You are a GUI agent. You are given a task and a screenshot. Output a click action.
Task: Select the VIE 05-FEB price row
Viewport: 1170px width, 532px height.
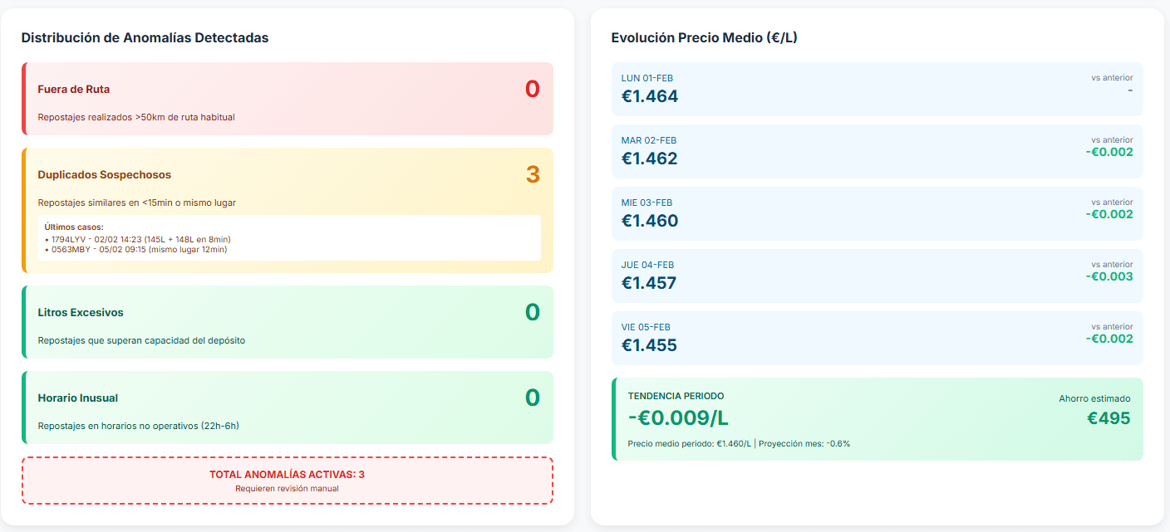pos(877,338)
